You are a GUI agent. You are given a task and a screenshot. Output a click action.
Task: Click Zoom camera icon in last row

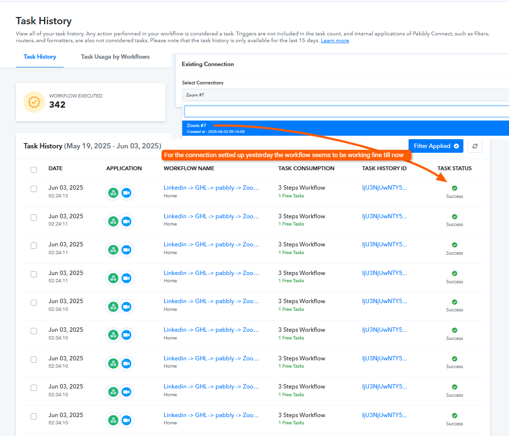(x=127, y=420)
